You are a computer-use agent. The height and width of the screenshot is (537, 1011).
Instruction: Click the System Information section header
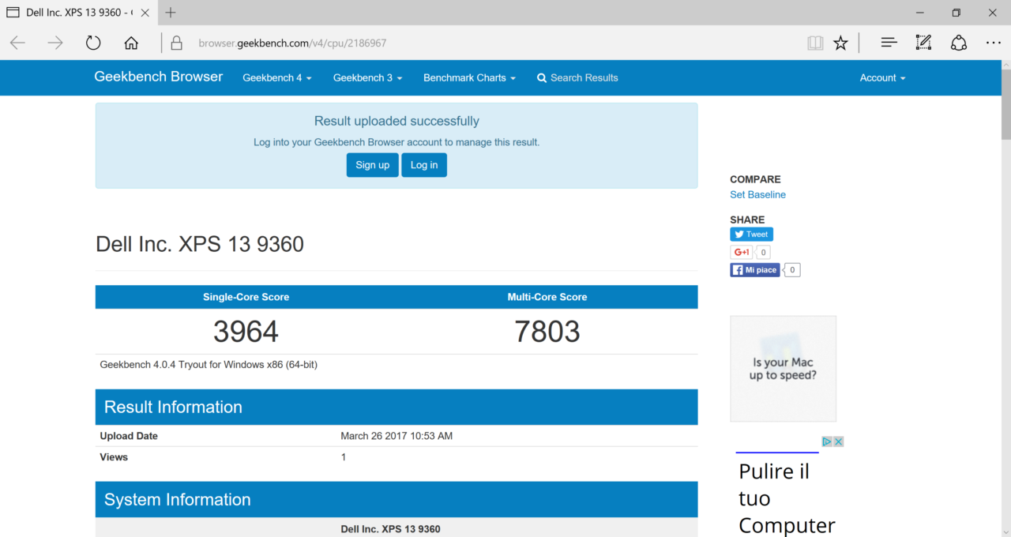[397, 499]
